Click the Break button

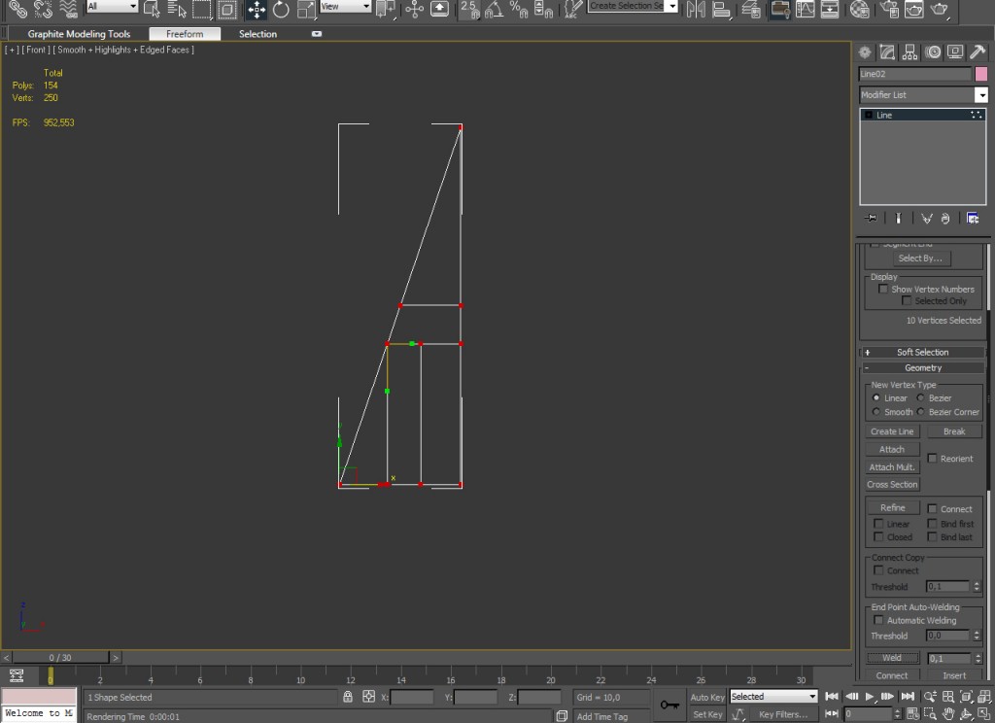[x=954, y=431]
